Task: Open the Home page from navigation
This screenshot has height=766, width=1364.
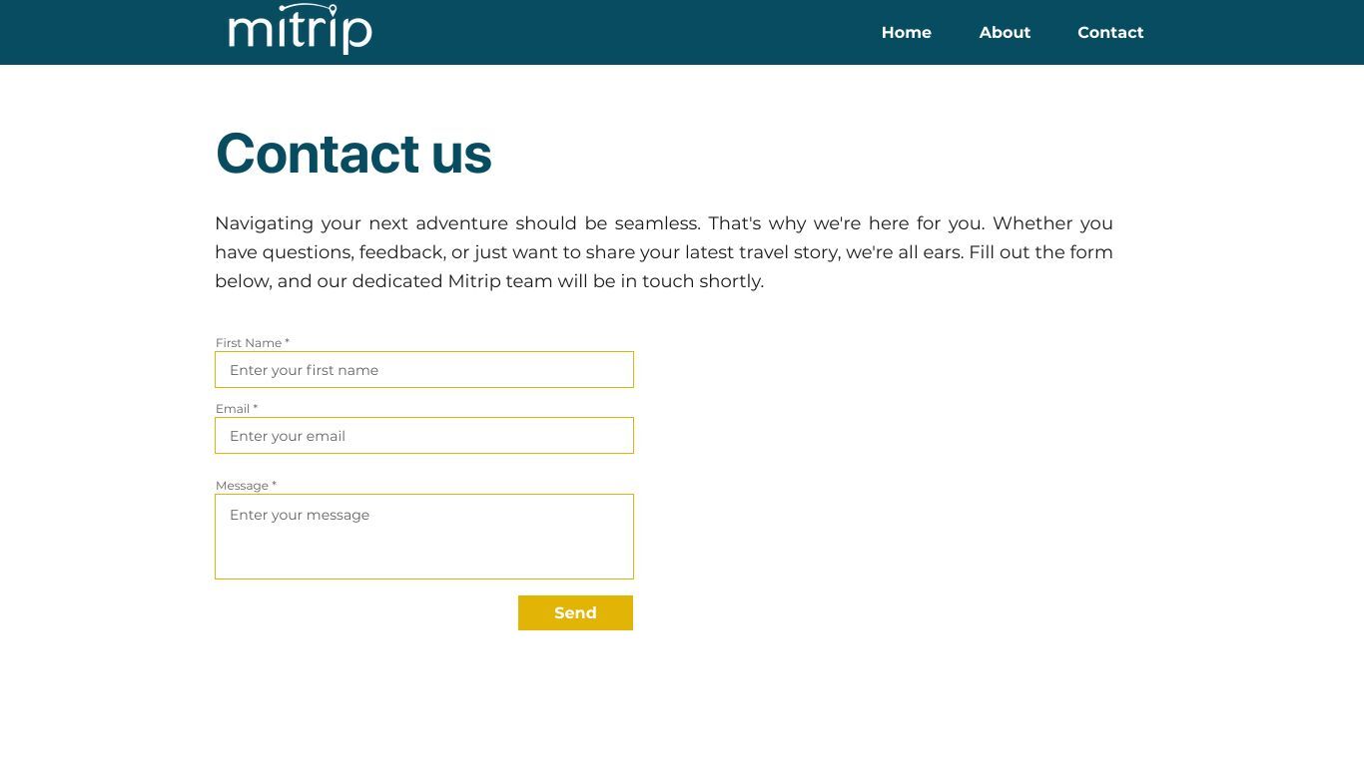Action: (x=906, y=32)
